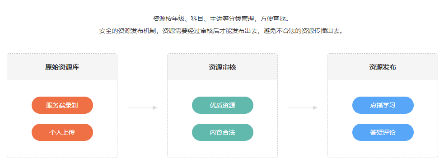Select the 资源审核 card header
Screen dimensions: 444x163
click(x=222, y=67)
